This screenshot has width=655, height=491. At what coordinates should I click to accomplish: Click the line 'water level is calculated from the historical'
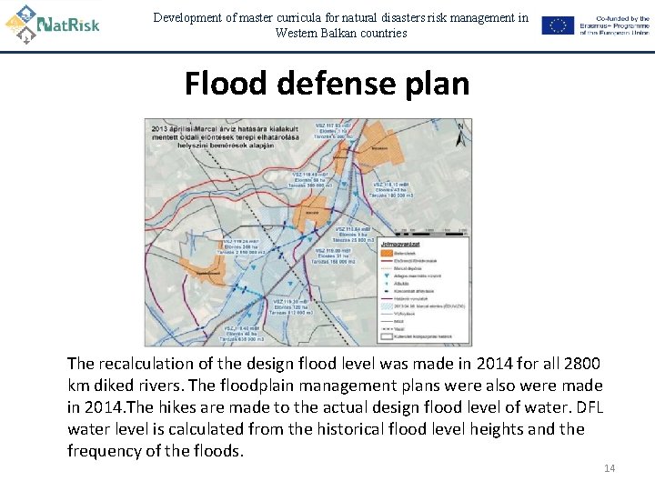pos(326,429)
